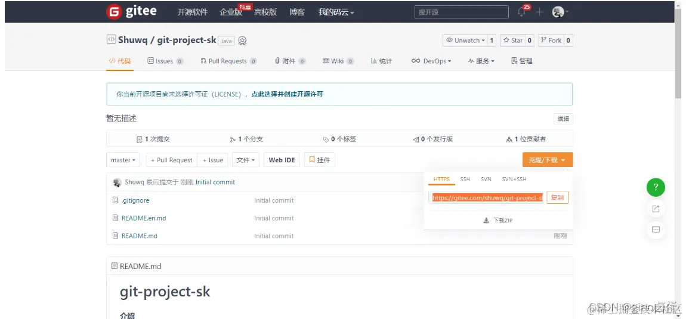Click the git-project-sk repository name link

pyautogui.click(x=187, y=40)
